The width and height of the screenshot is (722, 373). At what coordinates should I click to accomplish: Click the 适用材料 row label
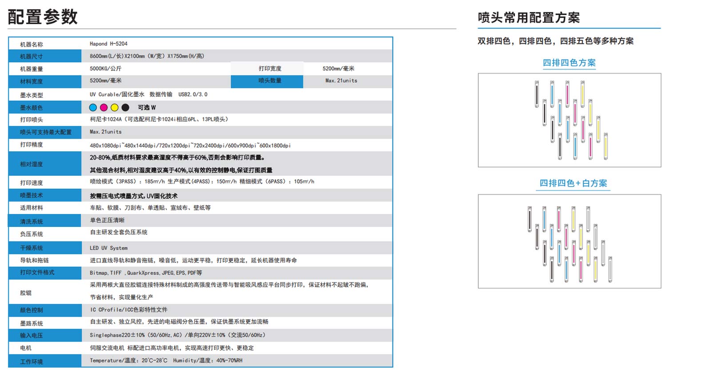[32, 208]
